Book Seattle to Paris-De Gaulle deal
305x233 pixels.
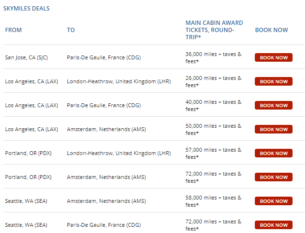pos(273,225)
